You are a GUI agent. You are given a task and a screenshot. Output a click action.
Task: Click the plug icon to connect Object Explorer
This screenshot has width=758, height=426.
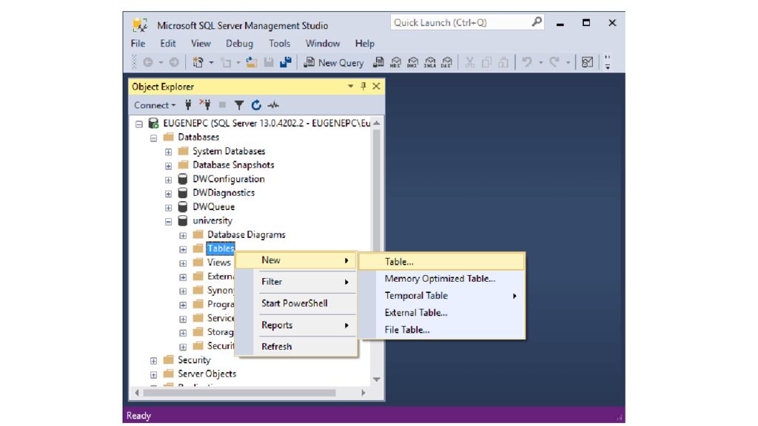click(x=189, y=105)
